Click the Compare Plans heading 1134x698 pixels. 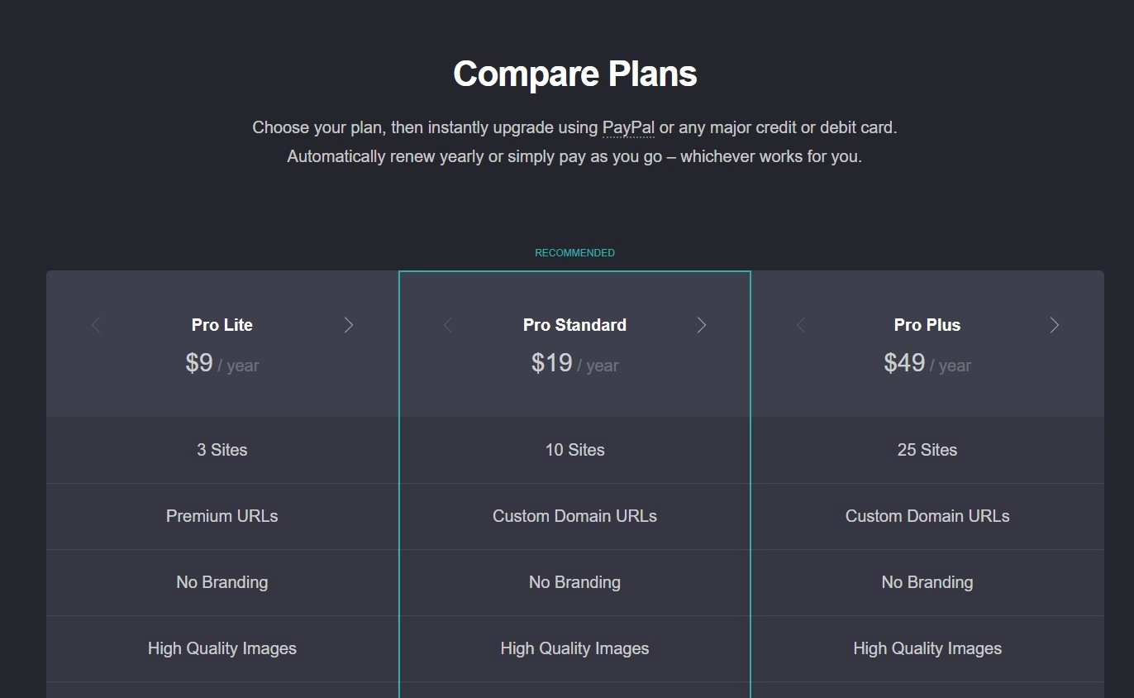click(574, 74)
